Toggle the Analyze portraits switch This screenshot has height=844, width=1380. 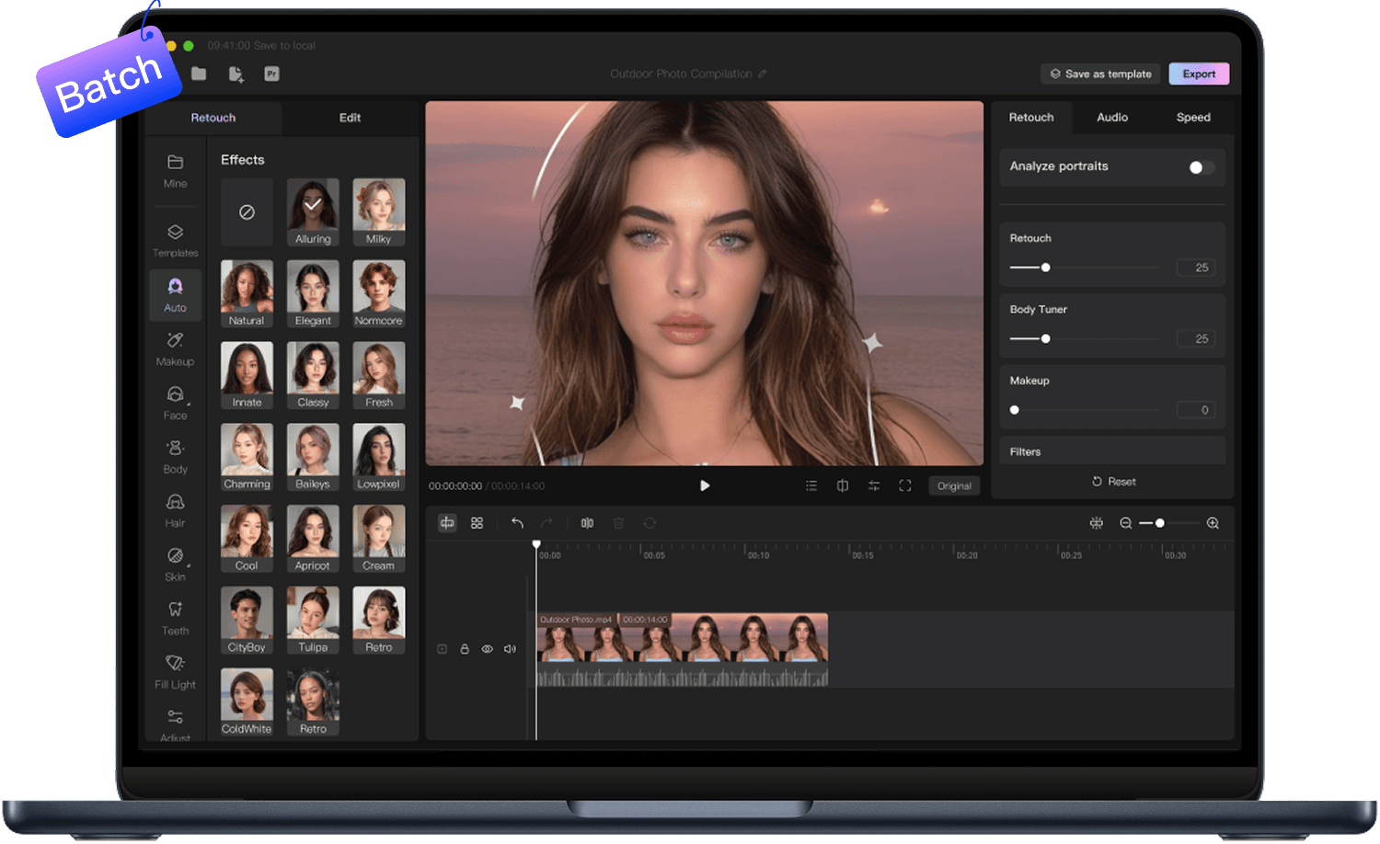point(1200,167)
